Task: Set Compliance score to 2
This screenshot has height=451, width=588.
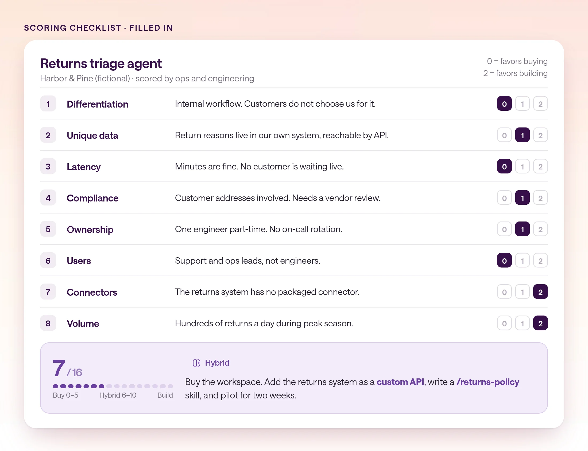Action: [540, 198]
